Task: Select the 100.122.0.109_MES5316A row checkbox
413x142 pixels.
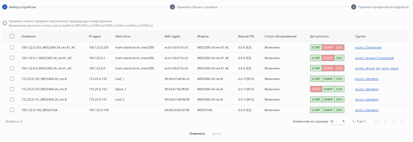Action: pos(12,110)
